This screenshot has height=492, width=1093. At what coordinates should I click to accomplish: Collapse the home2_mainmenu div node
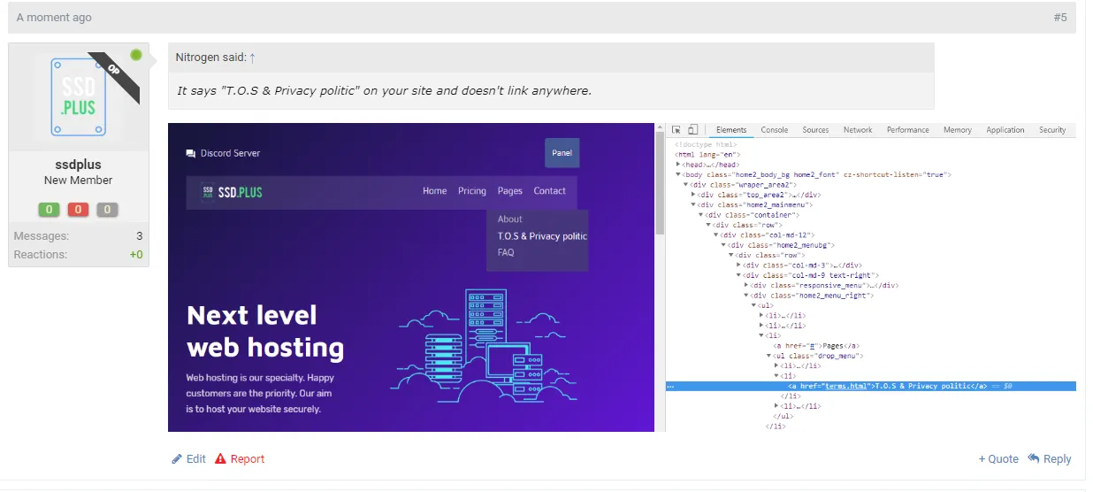pyautogui.click(x=693, y=204)
